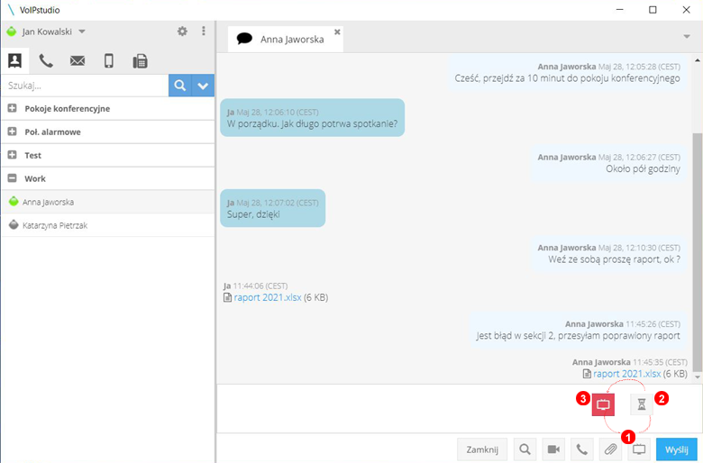The width and height of the screenshot is (703, 463).
Task: Click the blue search magnifier button
Action: click(x=179, y=86)
